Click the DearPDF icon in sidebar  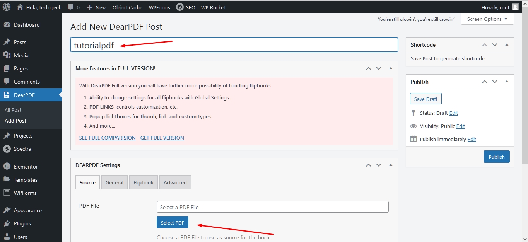click(x=7, y=95)
